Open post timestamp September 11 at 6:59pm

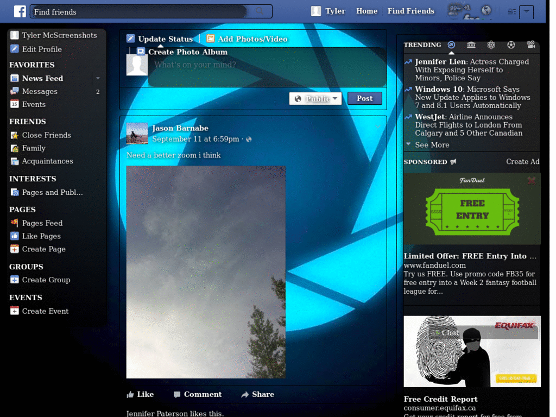pos(195,139)
